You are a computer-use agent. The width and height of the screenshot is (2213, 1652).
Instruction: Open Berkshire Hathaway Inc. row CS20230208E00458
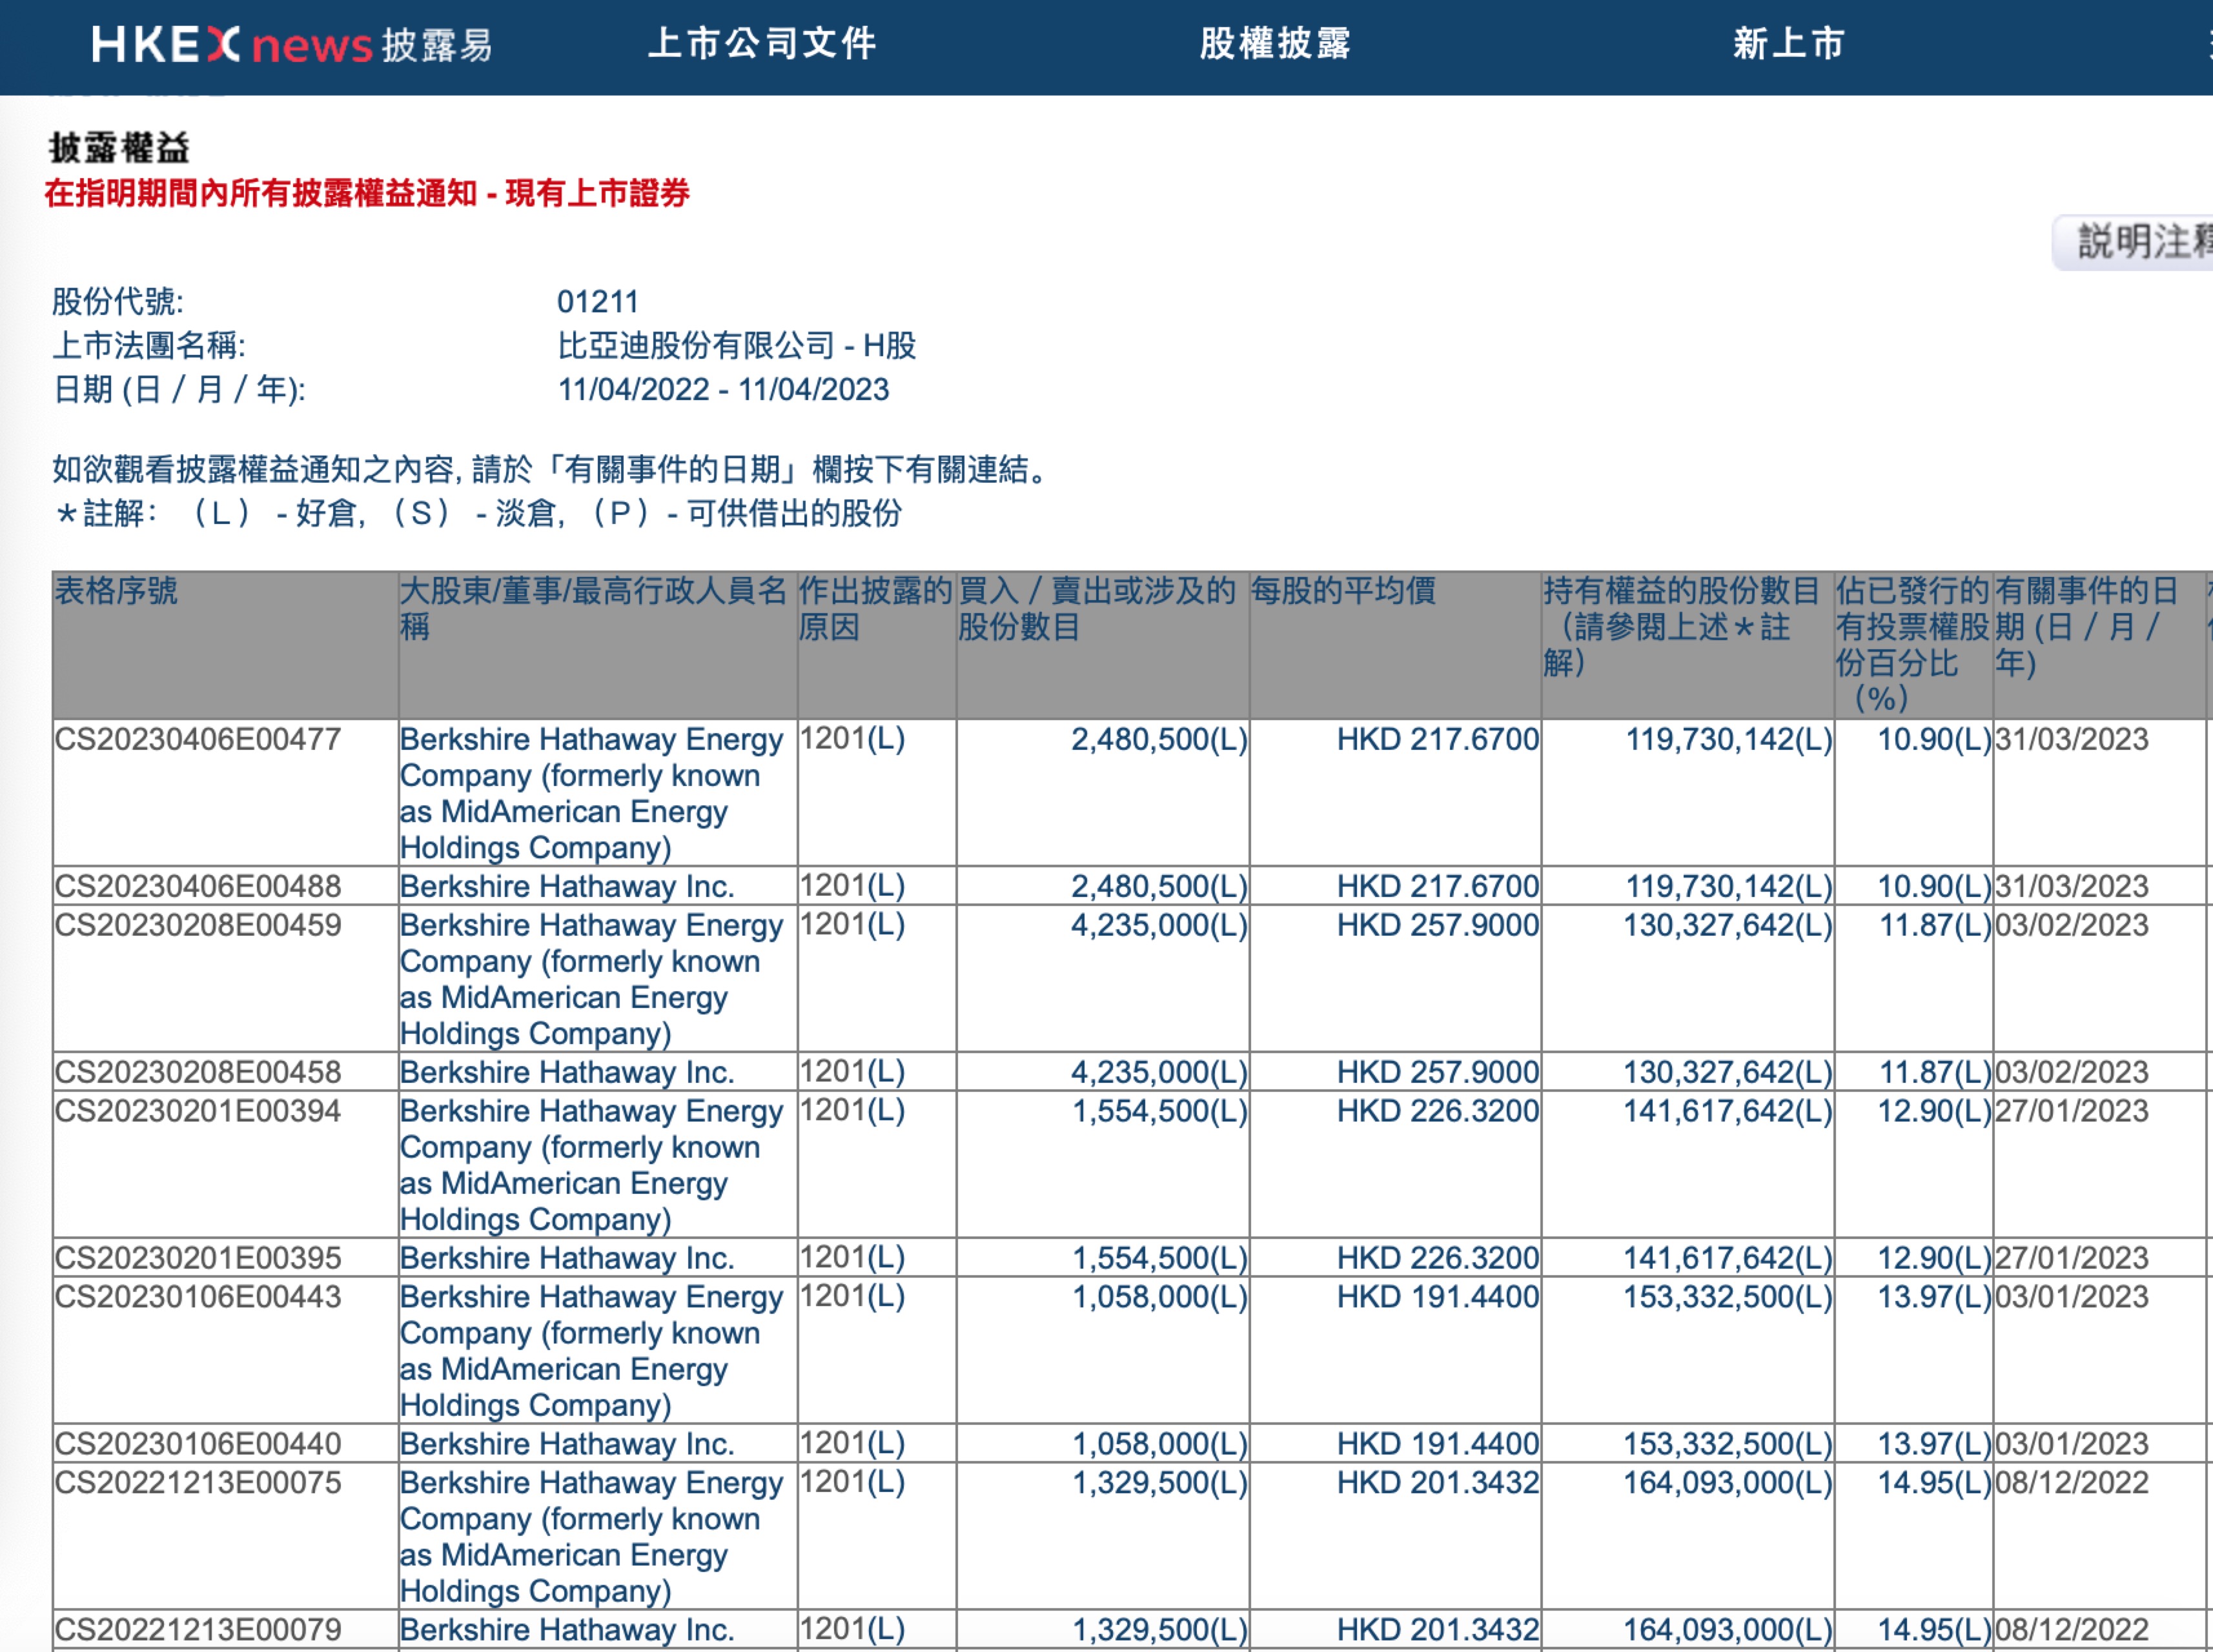tap(566, 1073)
